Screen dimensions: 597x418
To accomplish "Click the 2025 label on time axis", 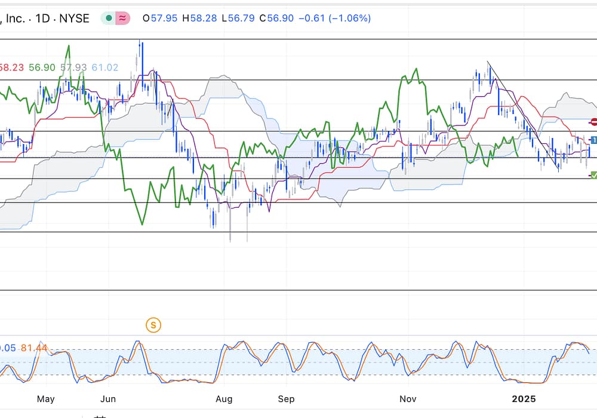I will tap(526, 398).
